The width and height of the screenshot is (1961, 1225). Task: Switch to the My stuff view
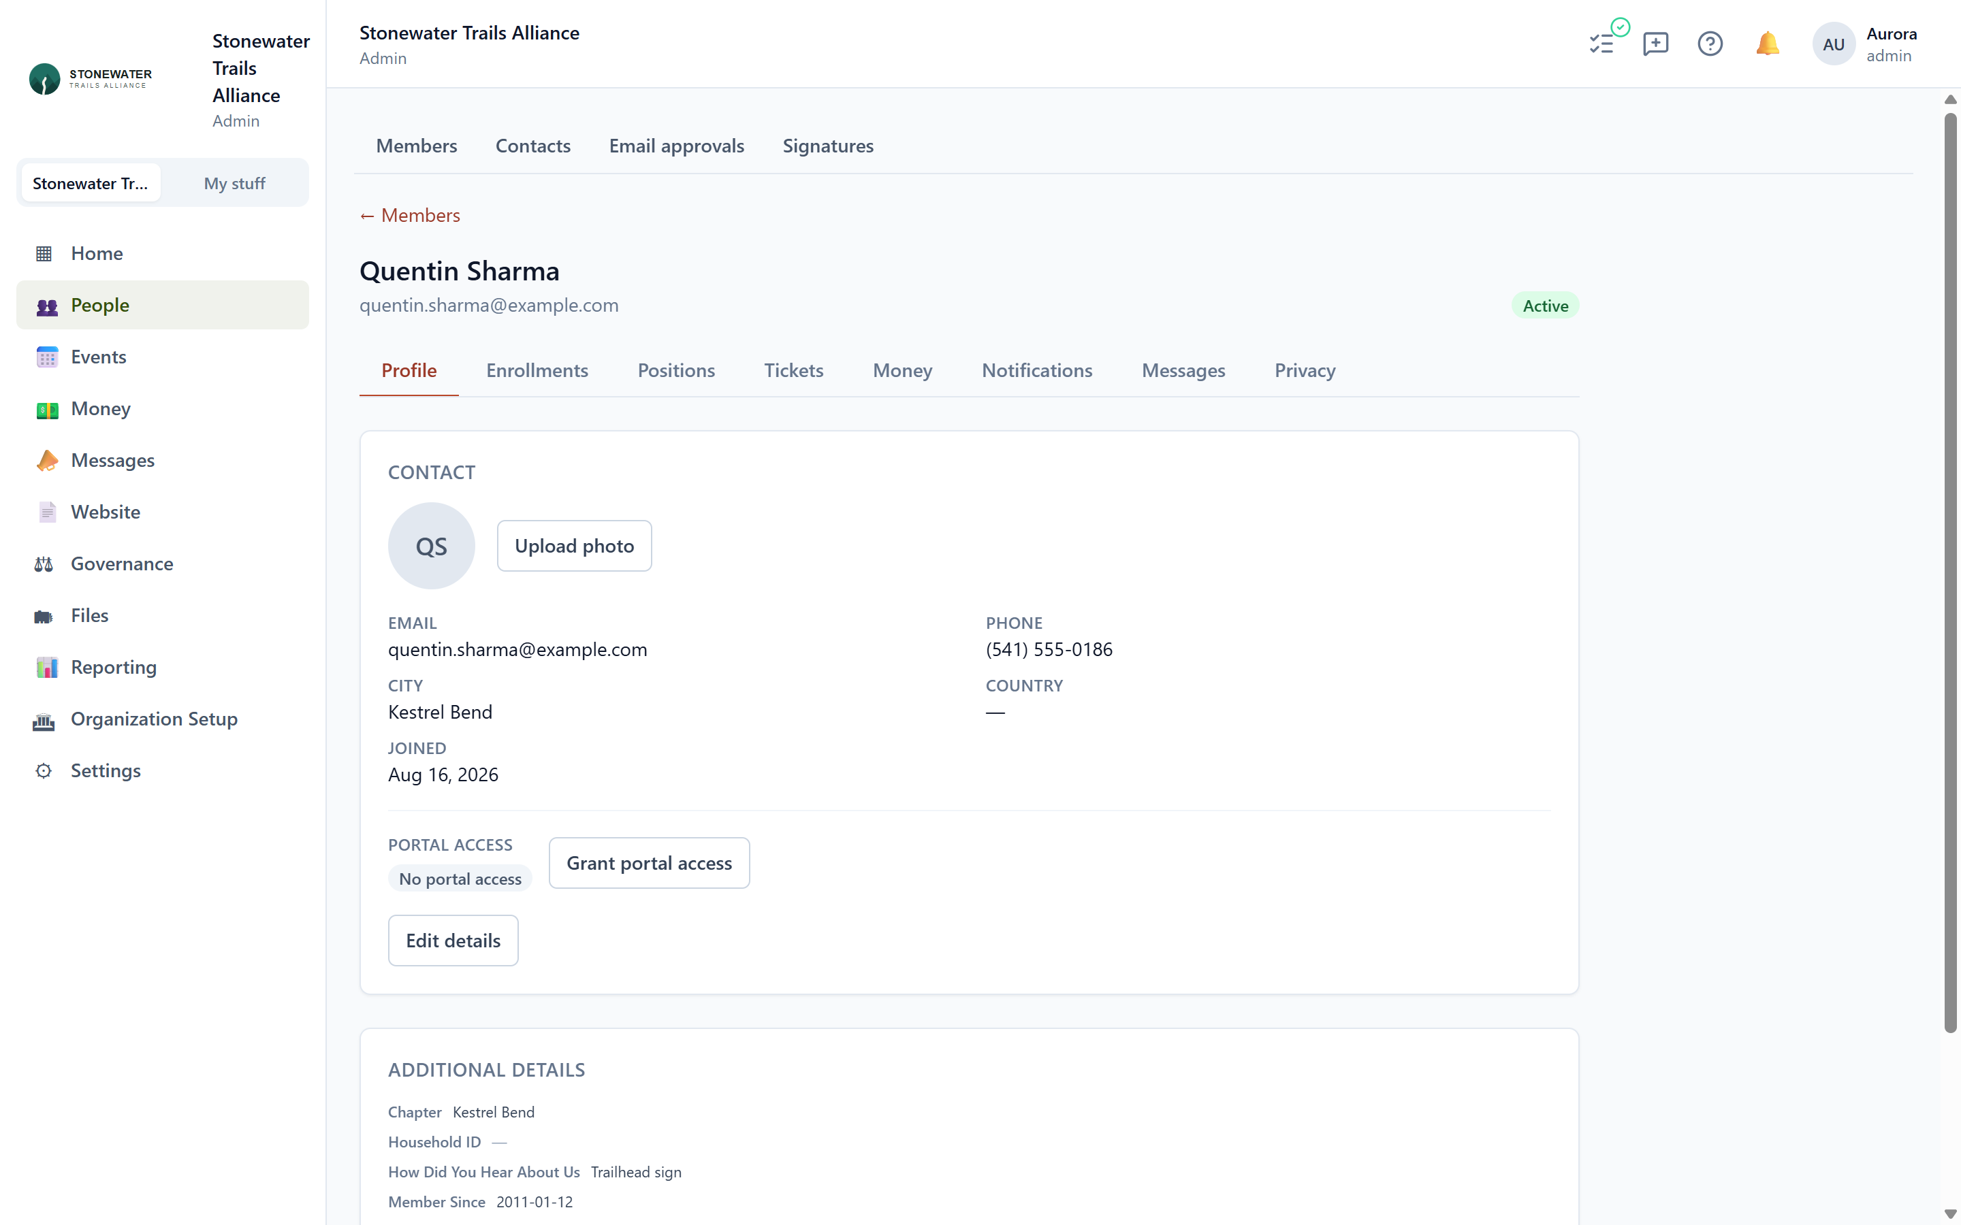point(234,183)
